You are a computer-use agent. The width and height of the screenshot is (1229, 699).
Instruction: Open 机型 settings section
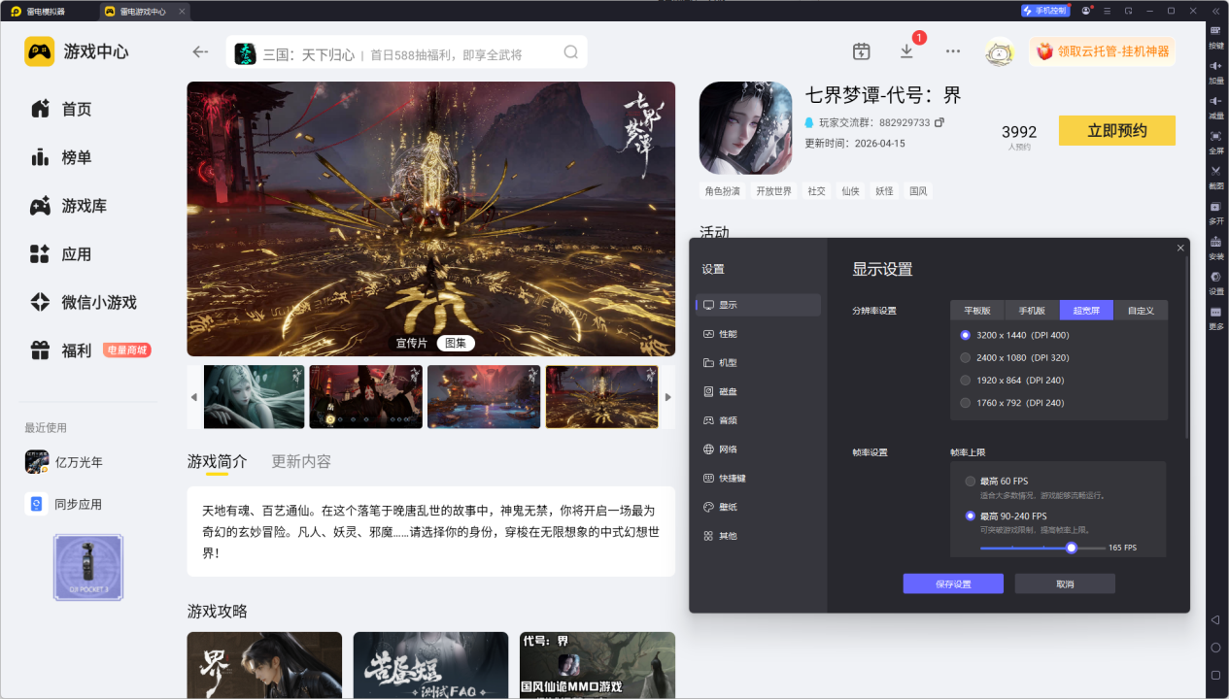coord(759,362)
